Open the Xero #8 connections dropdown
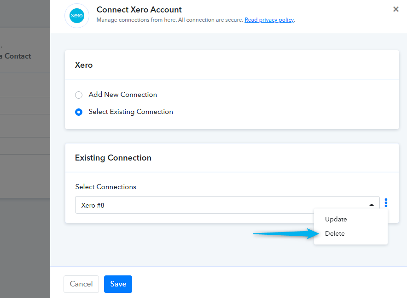 point(221,205)
